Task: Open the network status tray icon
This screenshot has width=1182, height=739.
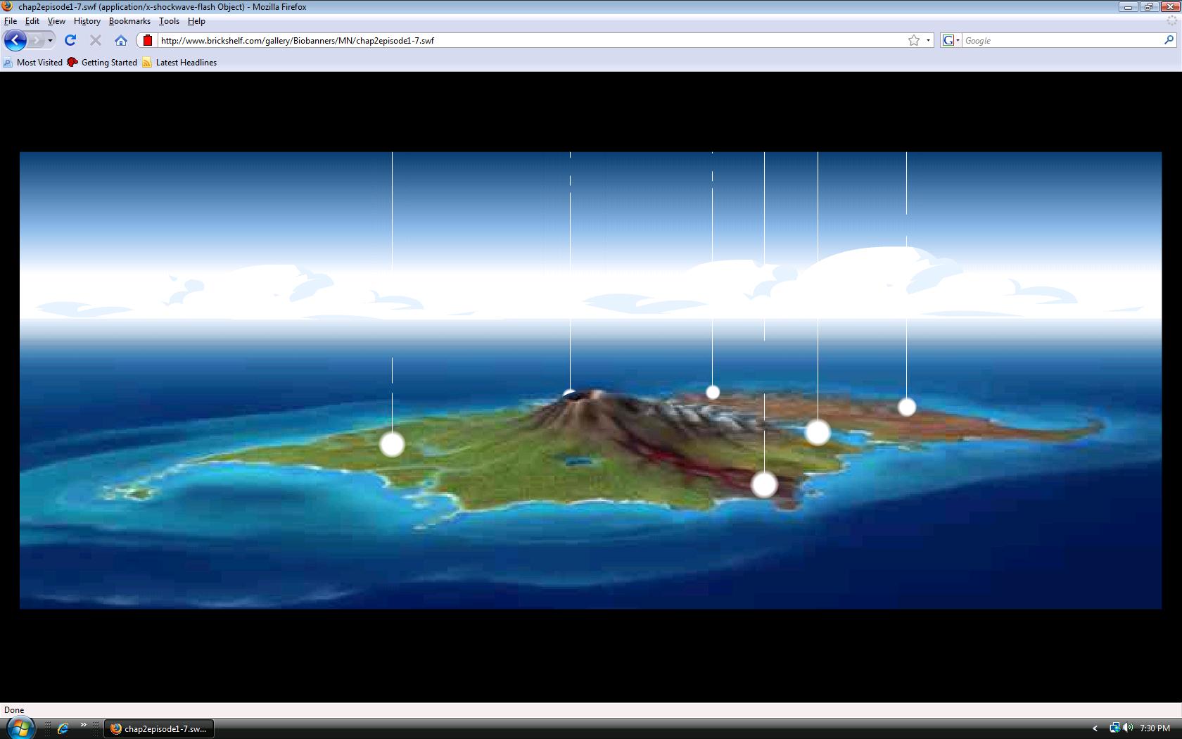Action: pyautogui.click(x=1114, y=728)
